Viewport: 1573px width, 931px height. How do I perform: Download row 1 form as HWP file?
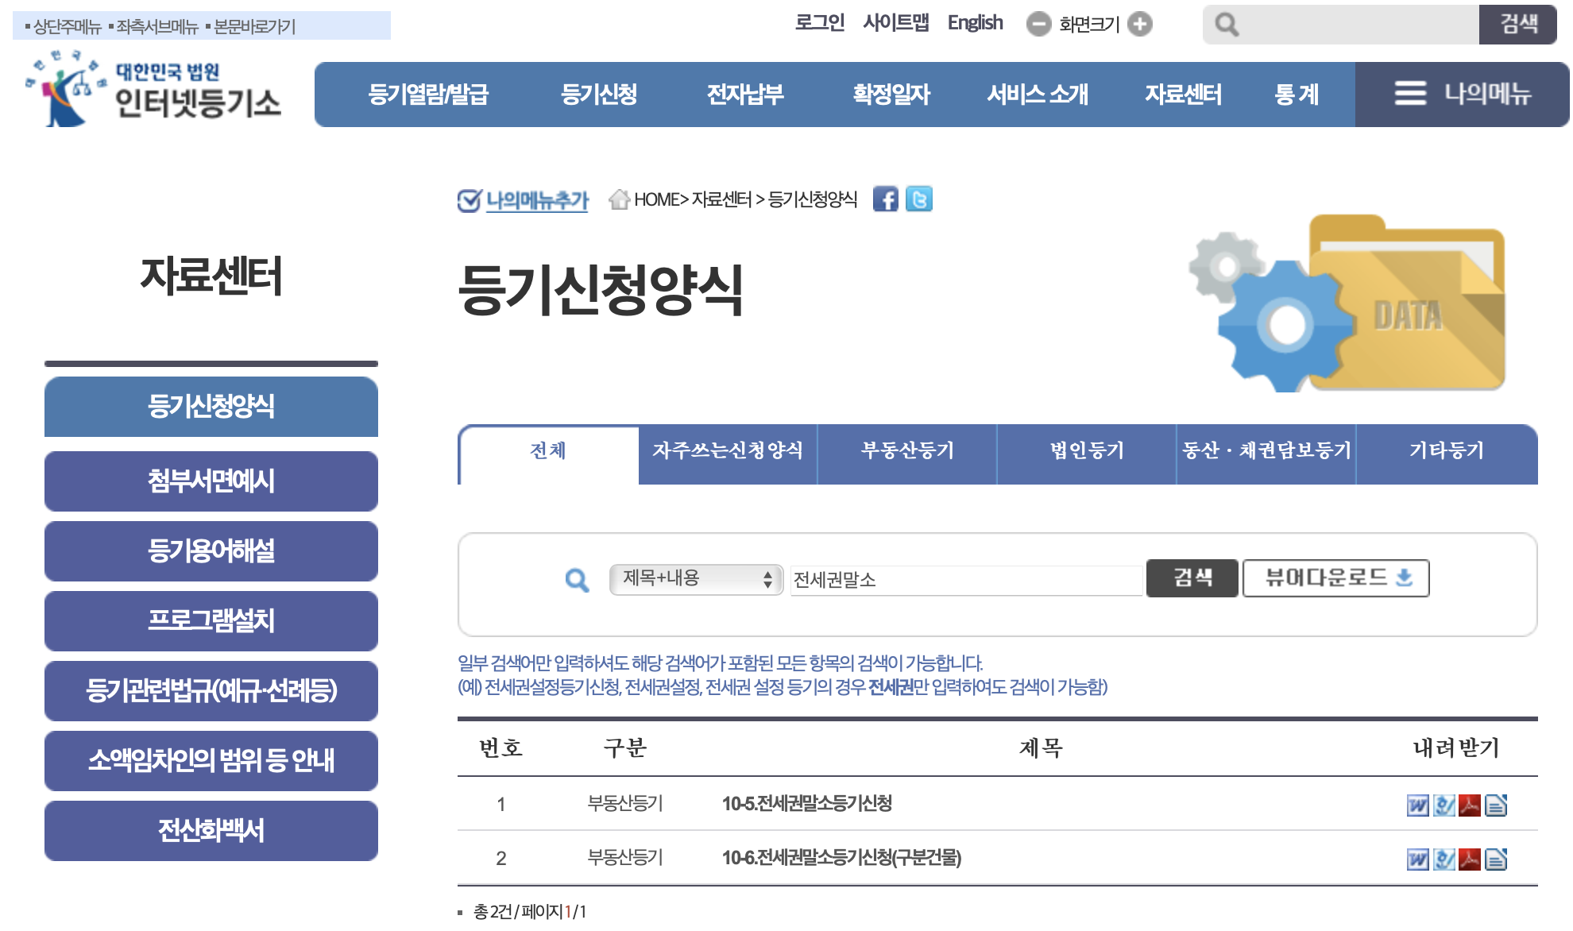[1444, 805]
